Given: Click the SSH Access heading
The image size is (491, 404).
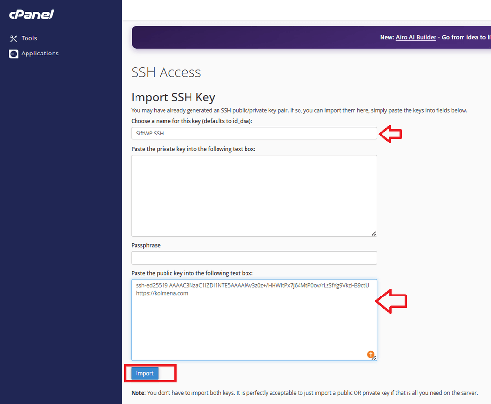Looking at the screenshot, I should coord(166,72).
